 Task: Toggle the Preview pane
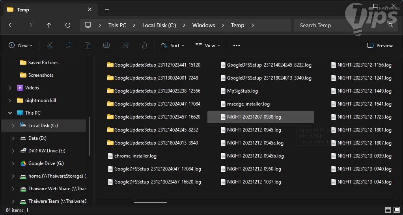click(380, 46)
